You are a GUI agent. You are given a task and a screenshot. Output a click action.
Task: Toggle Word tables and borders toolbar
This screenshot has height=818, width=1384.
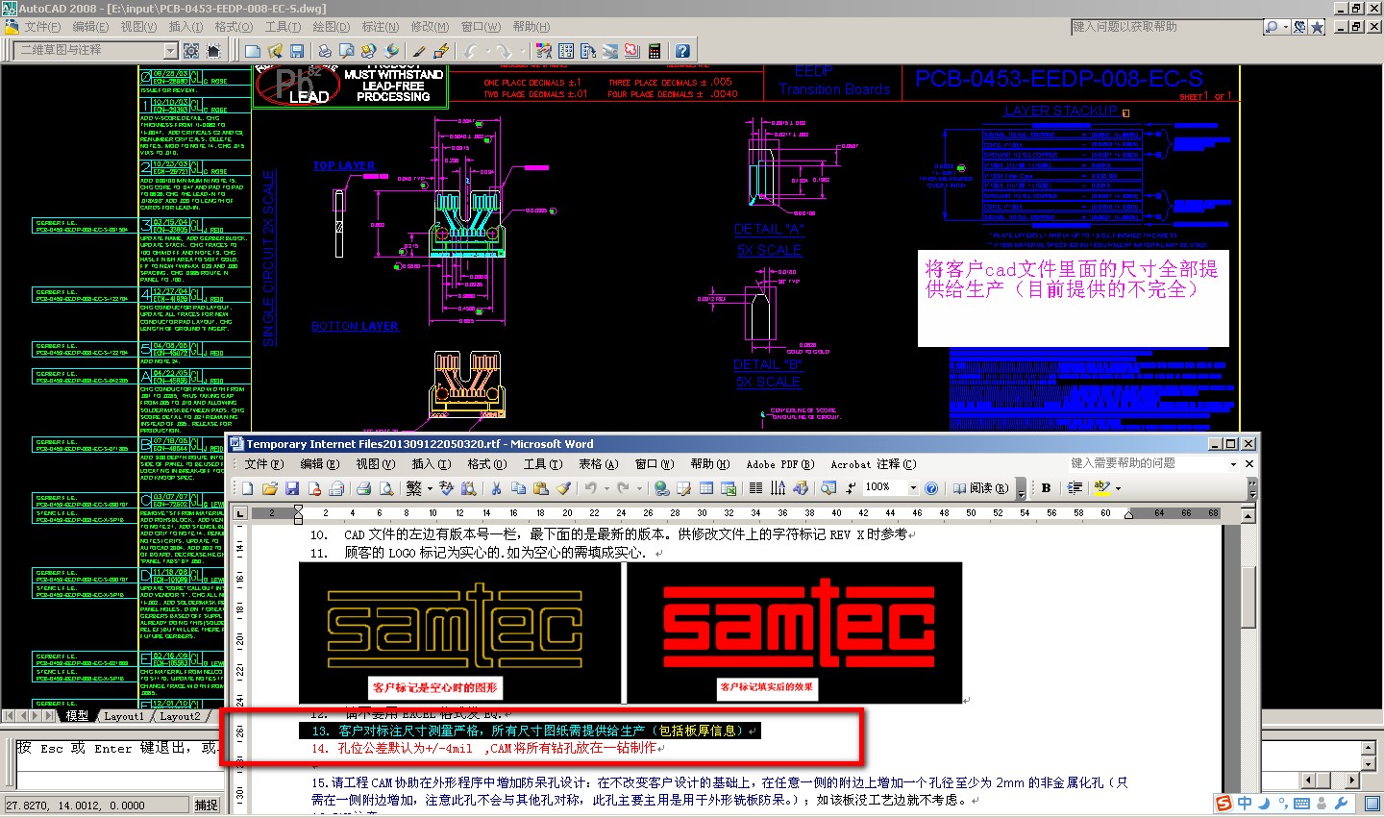682,488
